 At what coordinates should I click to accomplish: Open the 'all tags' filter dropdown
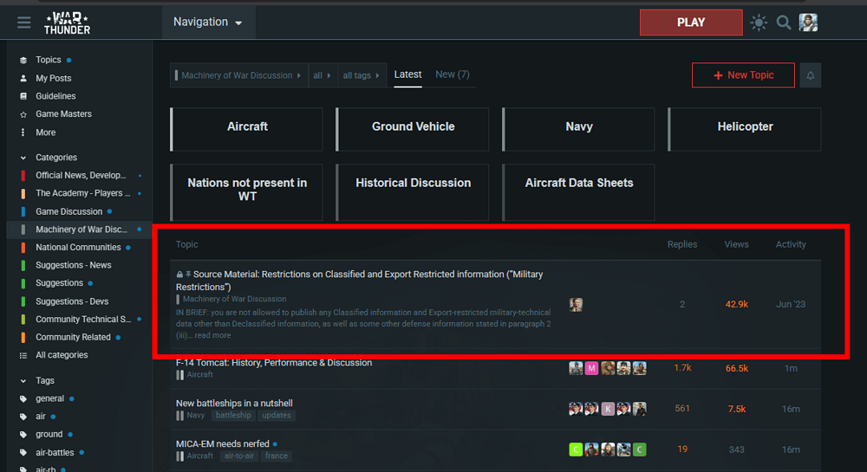coord(361,75)
